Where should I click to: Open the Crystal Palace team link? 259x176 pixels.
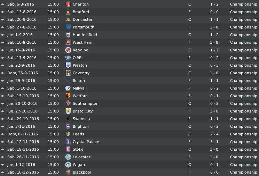[86, 142]
